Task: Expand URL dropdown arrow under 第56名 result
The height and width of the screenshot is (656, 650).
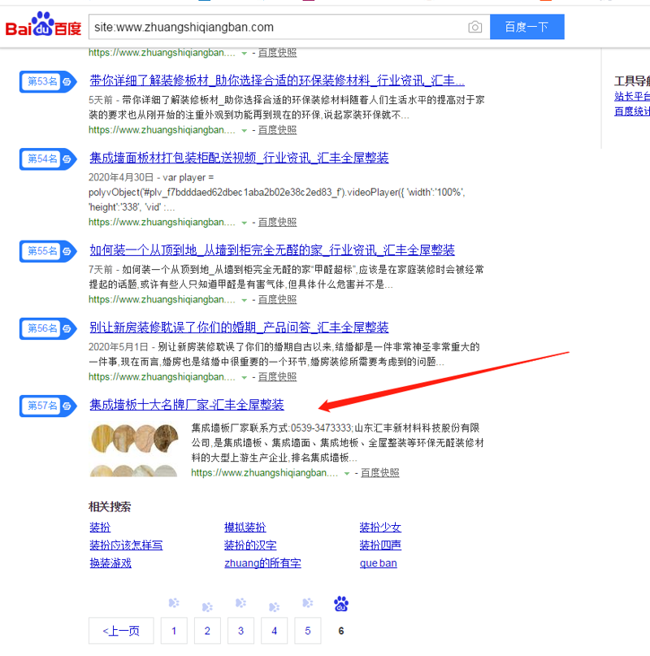Action: coord(245,377)
